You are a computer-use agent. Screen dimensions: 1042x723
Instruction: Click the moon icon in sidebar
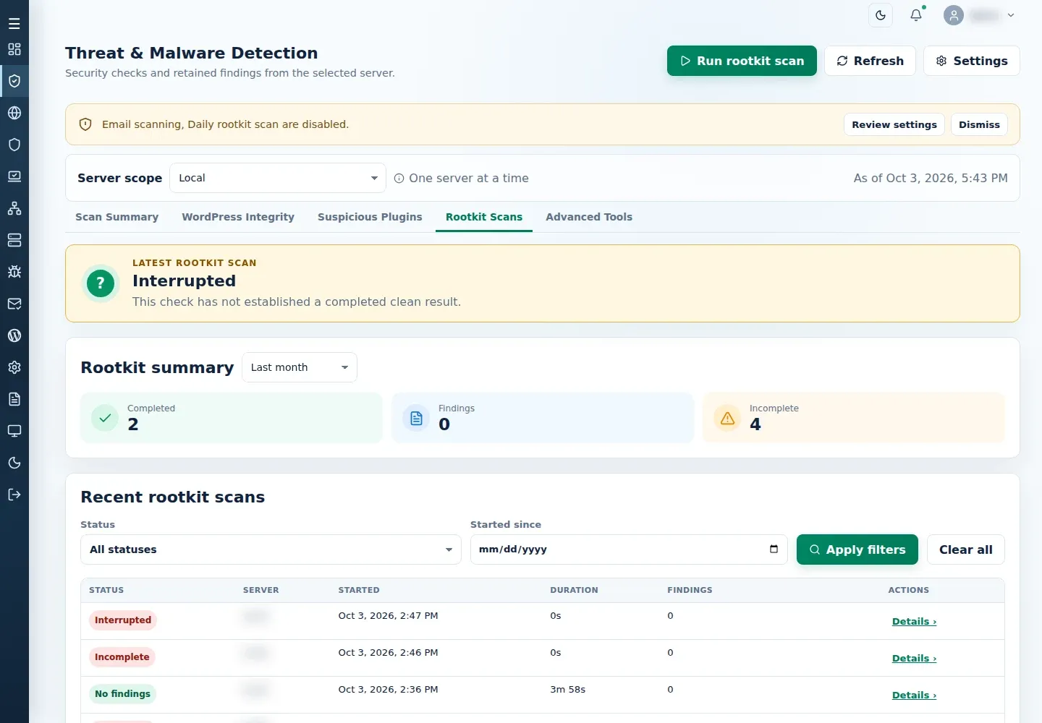14,463
